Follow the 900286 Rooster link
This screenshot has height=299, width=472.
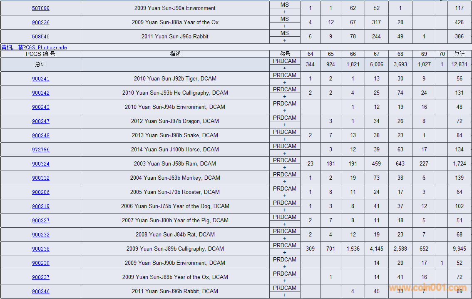coord(41,192)
